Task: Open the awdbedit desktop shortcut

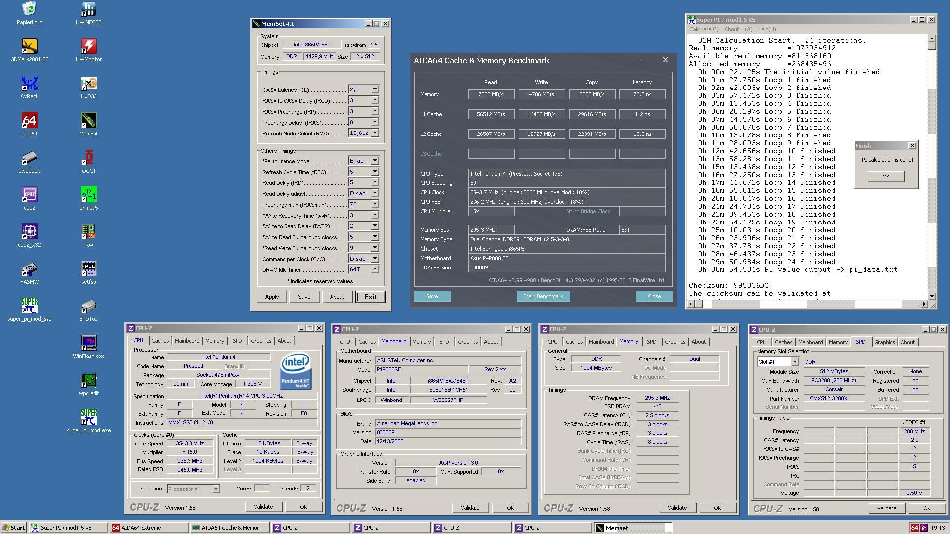Action: [x=29, y=161]
